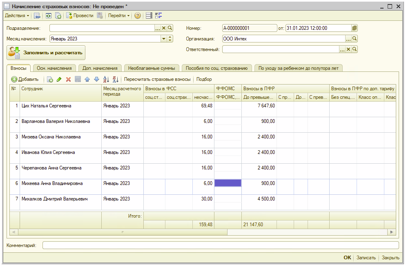Click the red X delete row icon

[x=68, y=79]
